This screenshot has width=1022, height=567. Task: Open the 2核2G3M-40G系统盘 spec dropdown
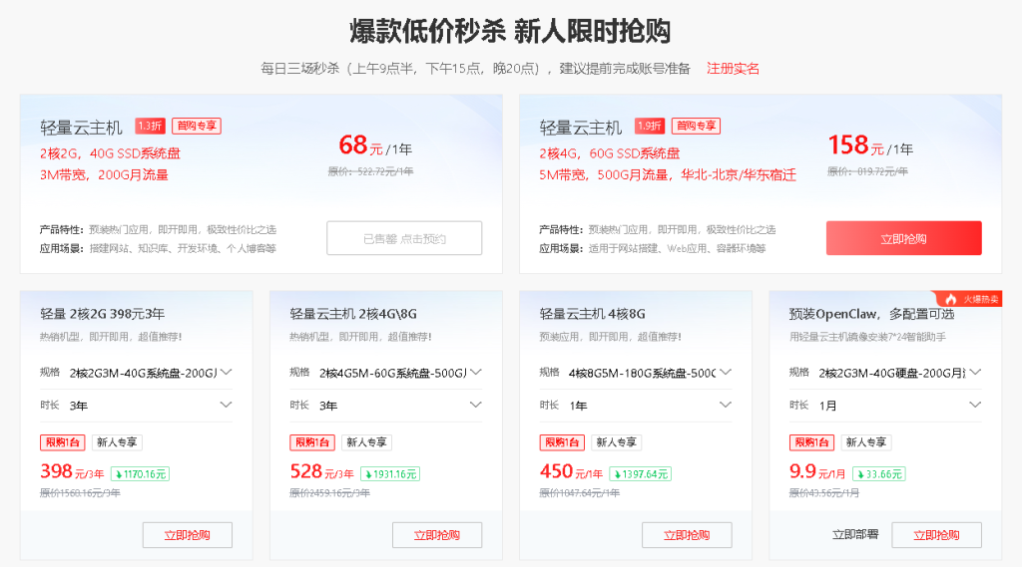150,373
